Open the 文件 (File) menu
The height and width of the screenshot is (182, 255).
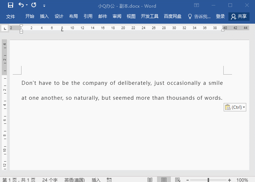(11, 16)
